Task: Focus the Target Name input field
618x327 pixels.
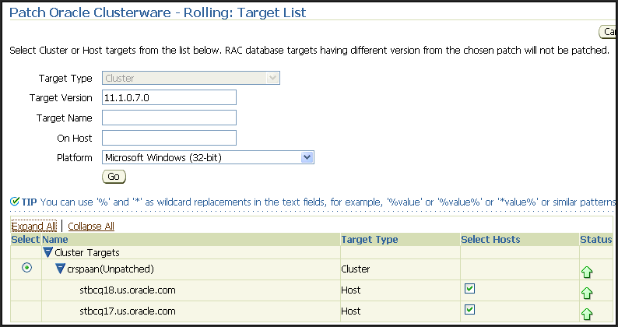Action: tap(169, 118)
